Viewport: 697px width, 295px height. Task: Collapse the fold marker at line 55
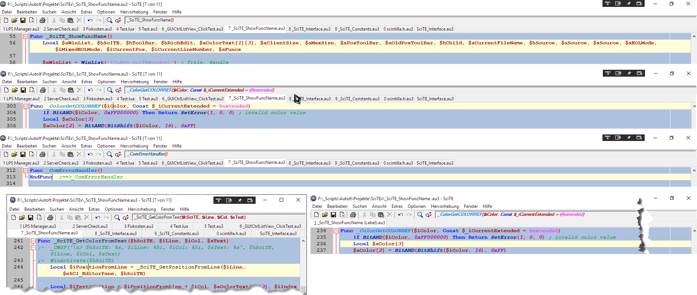pyautogui.click(x=25, y=36)
